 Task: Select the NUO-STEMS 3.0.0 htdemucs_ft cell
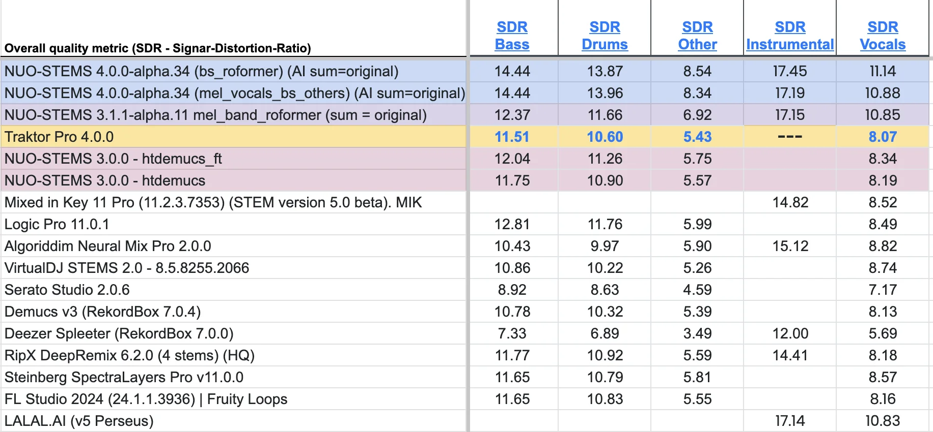pyautogui.click(x=113, y=159)
